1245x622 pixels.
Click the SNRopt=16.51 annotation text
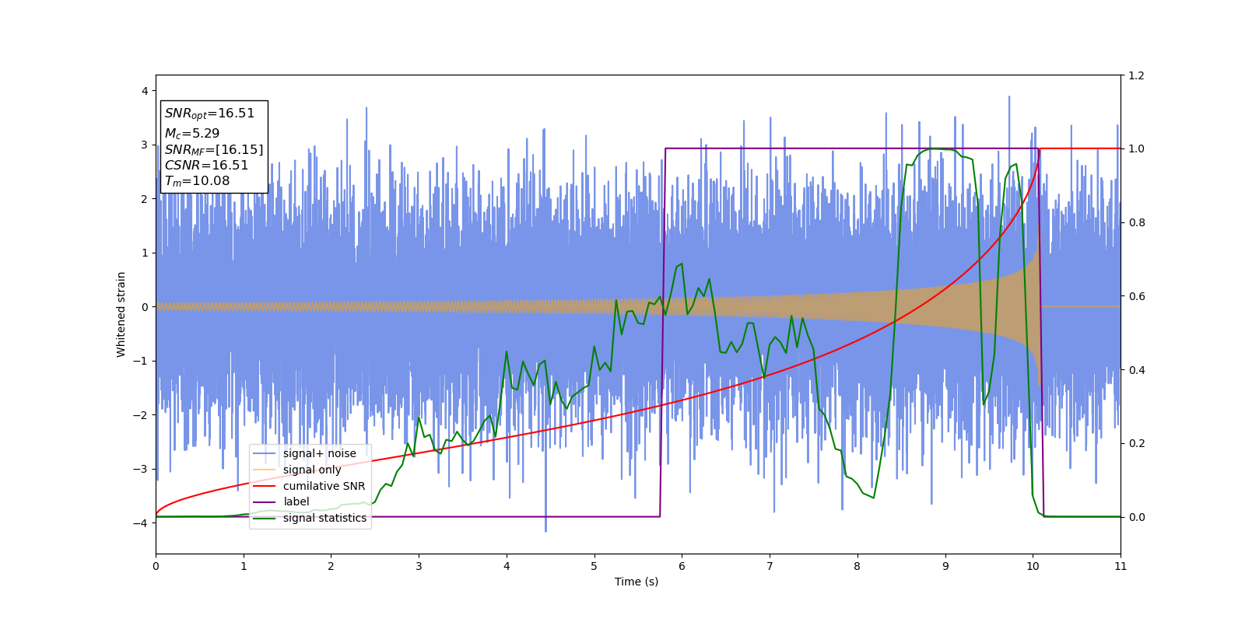coord(209,114)
